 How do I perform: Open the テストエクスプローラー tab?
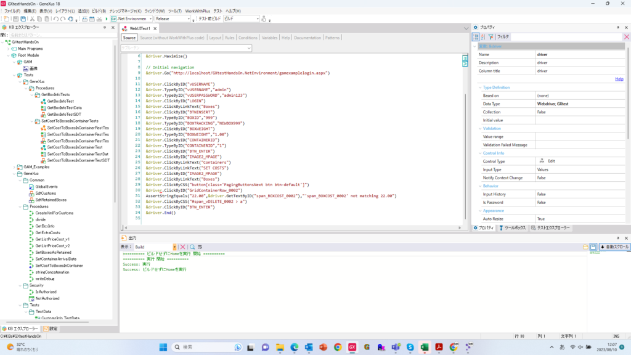(550, 228)
